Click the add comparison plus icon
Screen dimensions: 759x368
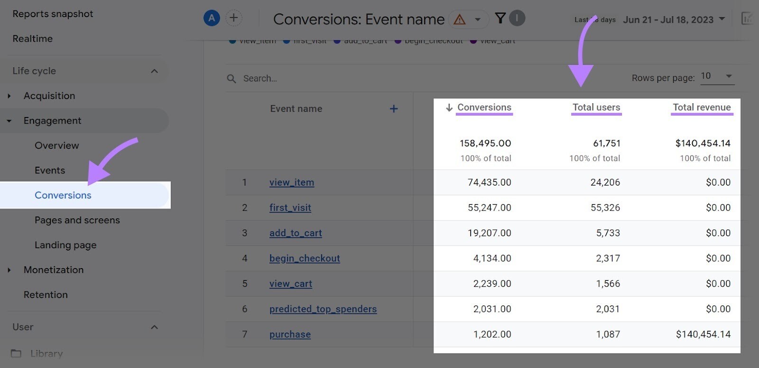tap(233, 18)
